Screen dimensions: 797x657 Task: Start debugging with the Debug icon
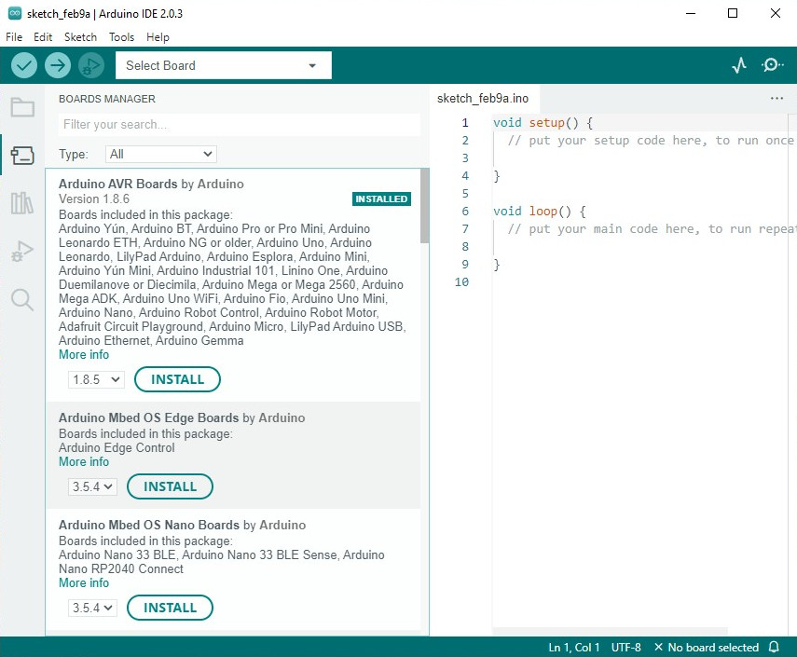point(90,65)
